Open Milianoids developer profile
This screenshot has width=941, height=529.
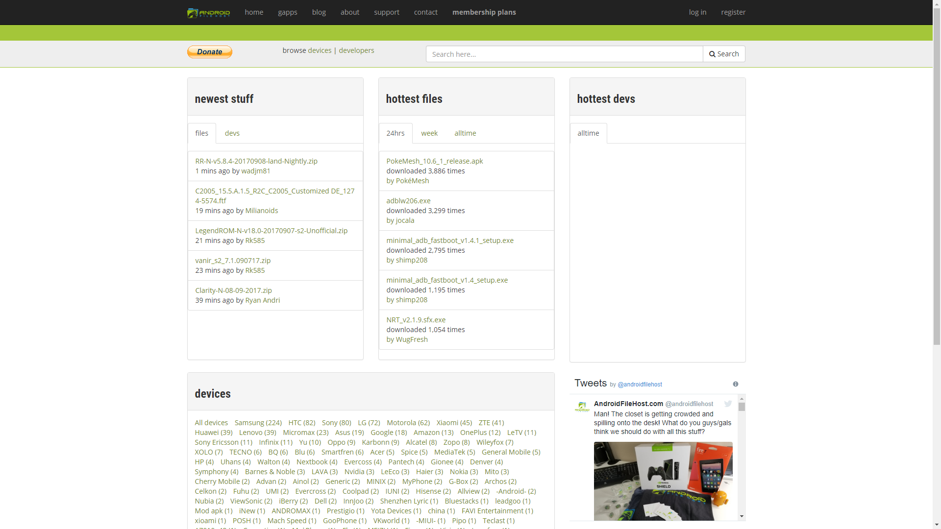click(x=262, y=211)
